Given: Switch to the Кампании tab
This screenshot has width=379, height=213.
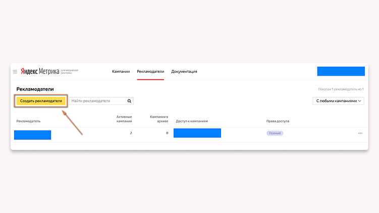Looking at the screenshot, I should [121, 72].
